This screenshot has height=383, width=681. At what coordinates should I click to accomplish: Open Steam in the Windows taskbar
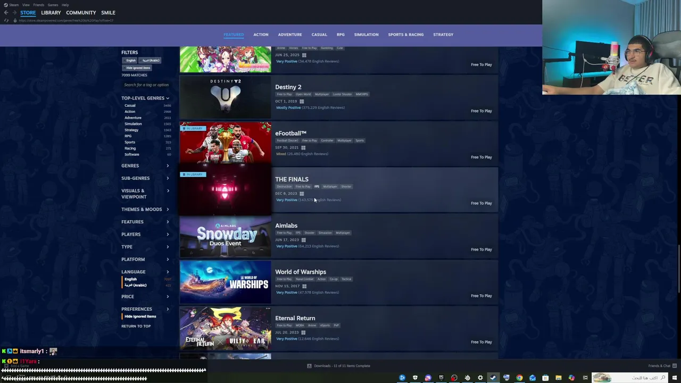493,378
